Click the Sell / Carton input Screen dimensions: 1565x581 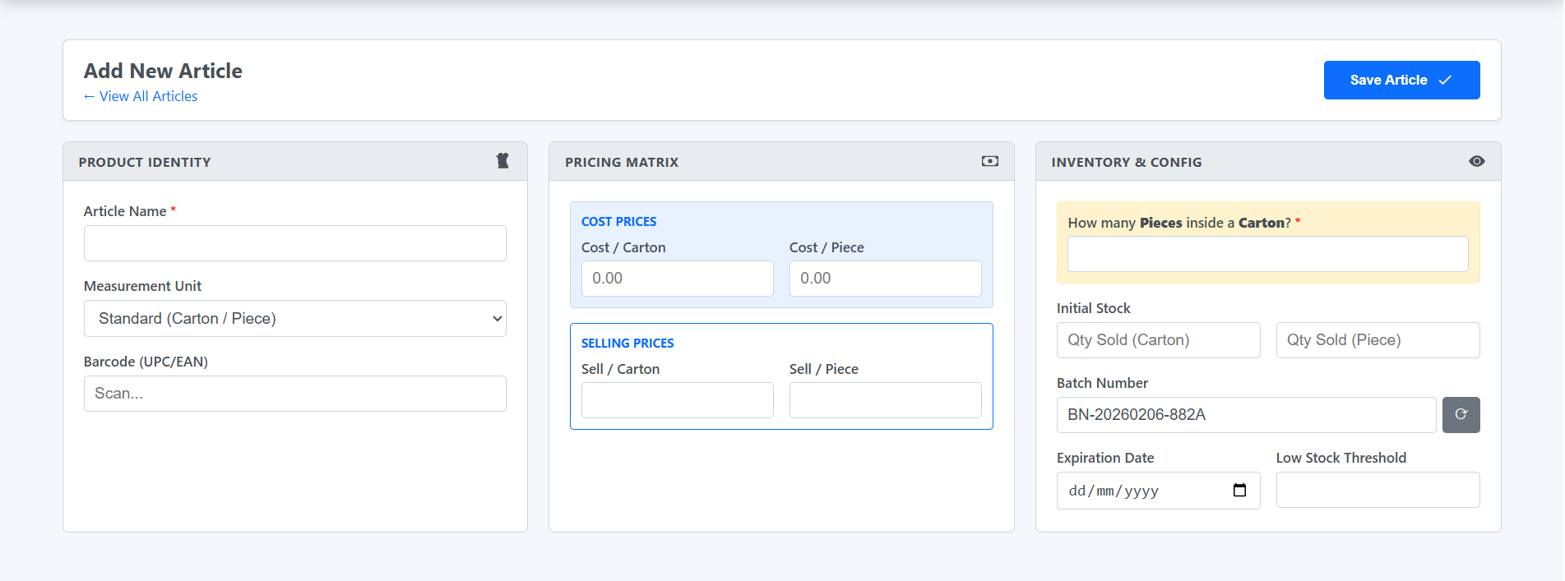(678, 400)
